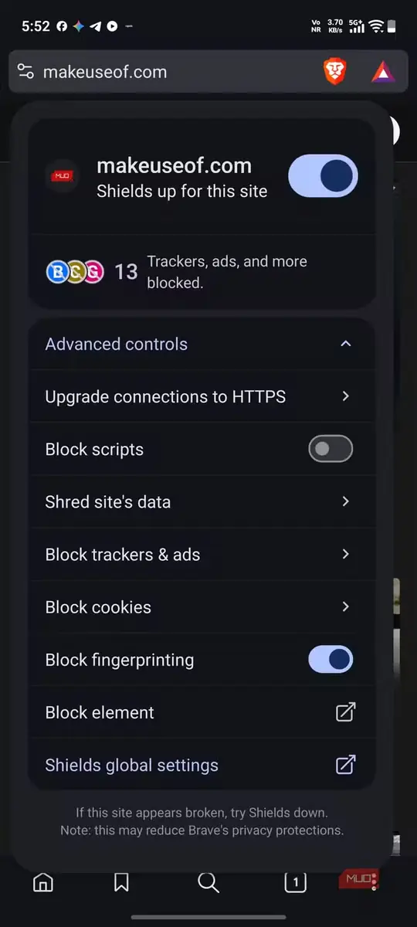This screenshot has height=927, width=417.
Task: Turn off Shields for makeuseof.com
Action: click(323, 176)
